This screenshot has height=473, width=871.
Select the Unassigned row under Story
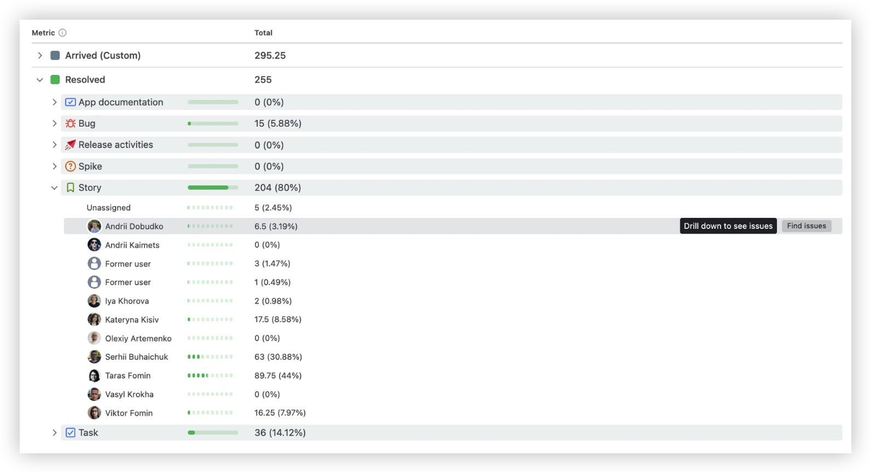click(453, 208)
